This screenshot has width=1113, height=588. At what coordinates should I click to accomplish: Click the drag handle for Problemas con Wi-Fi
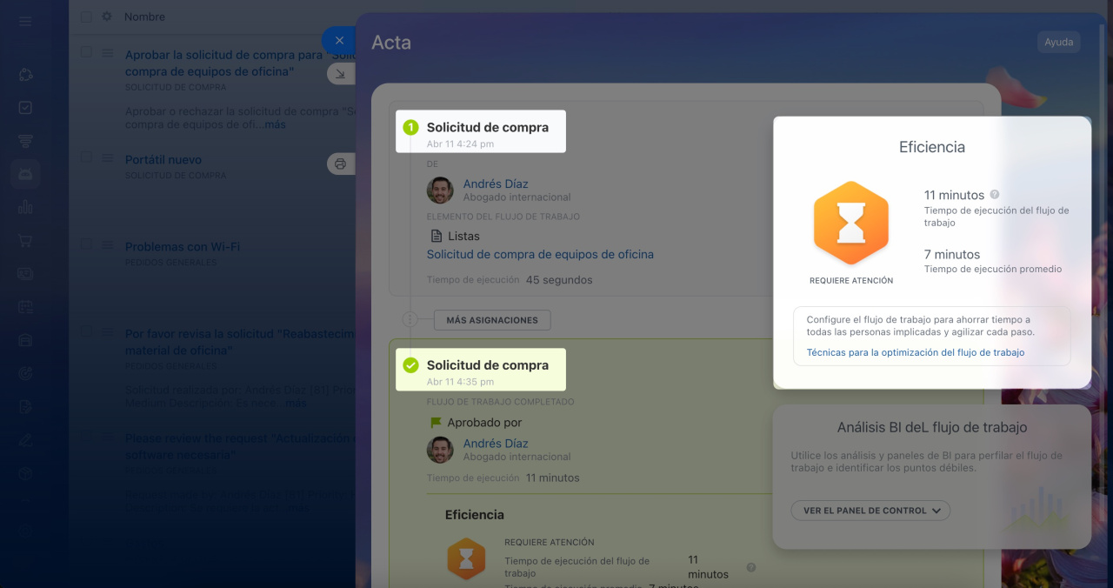tap(107, 245)
